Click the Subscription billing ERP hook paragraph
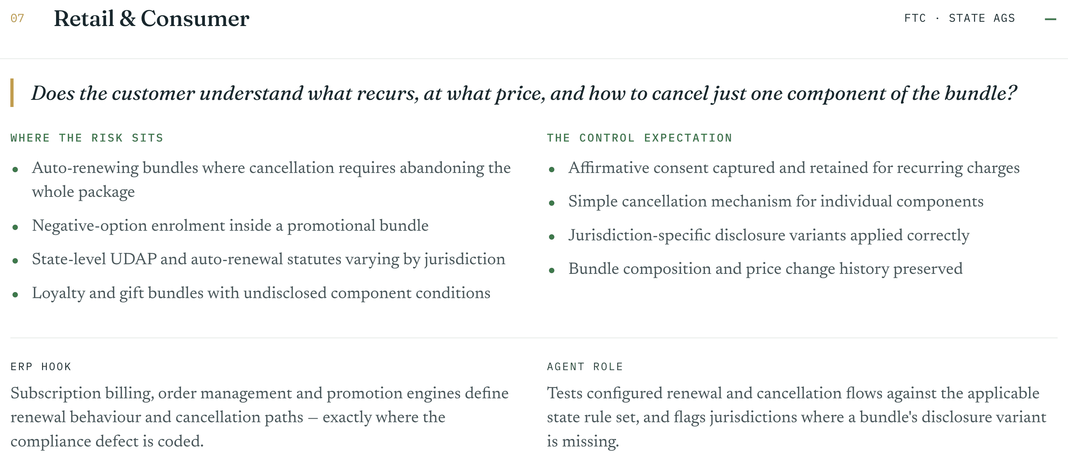 260,417
